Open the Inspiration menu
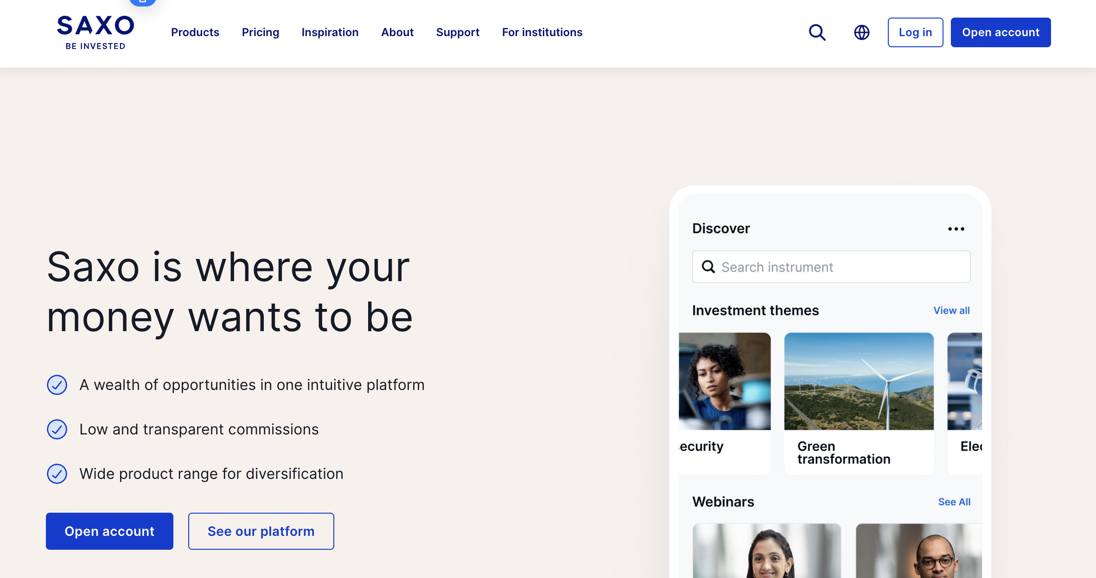The image size is (1096, 578). point(330,32)
